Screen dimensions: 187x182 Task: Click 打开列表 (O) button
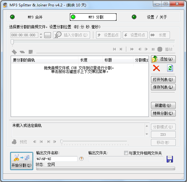(163, 79)
